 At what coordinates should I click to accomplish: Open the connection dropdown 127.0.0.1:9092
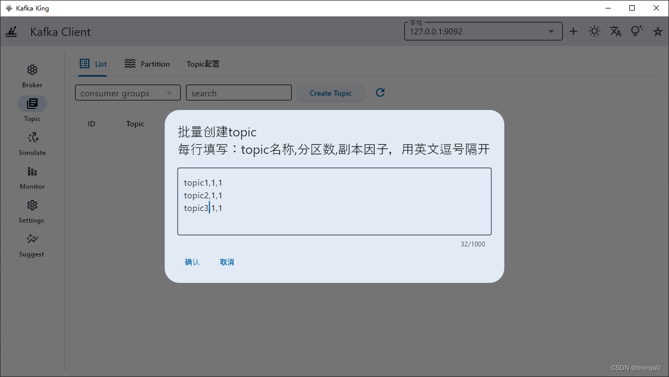[x=483, y=31]
